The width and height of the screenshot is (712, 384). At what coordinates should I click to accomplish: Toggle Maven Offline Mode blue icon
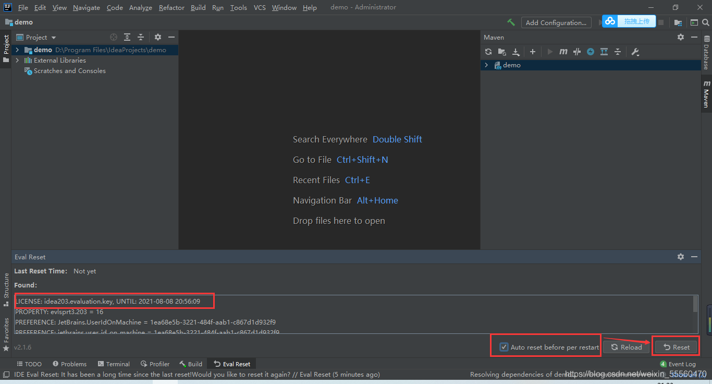click(x=591, y=52)
